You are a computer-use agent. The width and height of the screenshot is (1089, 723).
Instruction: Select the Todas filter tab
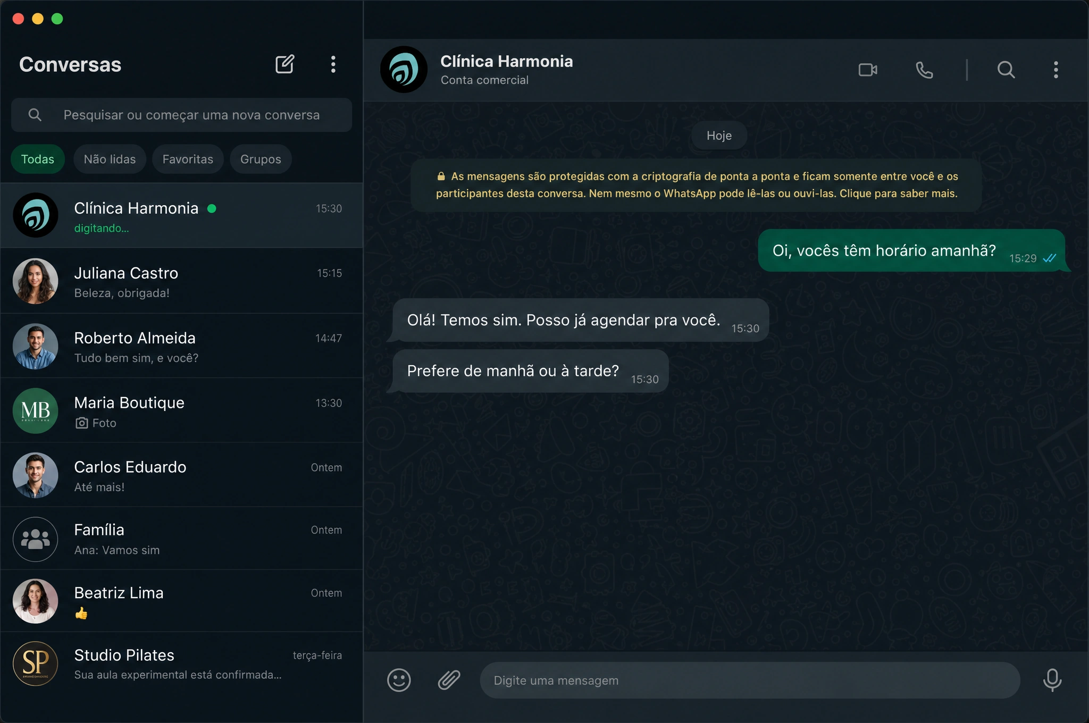click(38, 159)
